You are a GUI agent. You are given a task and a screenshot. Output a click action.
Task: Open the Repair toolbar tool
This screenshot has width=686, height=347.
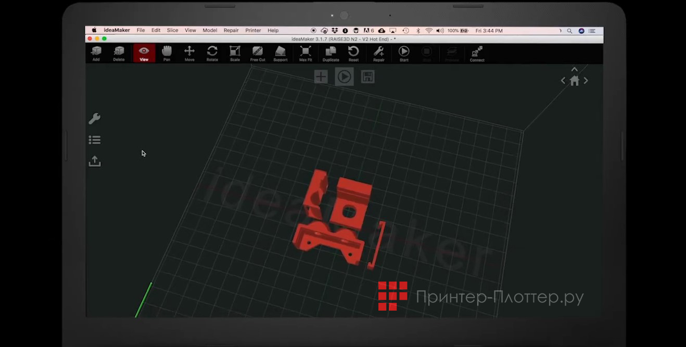pos(378,54)
